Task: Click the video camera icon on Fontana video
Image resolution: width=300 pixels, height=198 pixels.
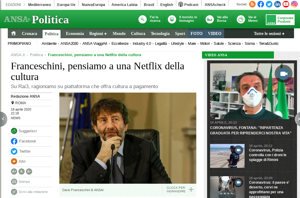Action: point(284,74)
